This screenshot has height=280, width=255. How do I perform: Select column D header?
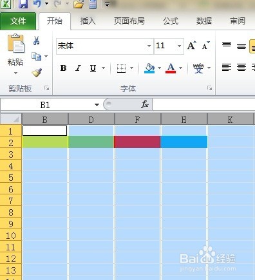(x=91, y=120)
